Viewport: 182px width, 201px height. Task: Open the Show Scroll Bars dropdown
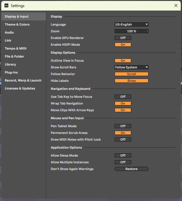pos(132,67)
